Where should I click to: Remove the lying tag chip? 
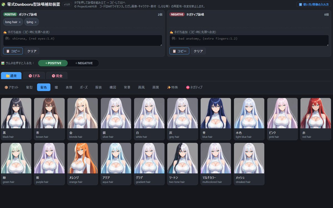pos(36,22)
